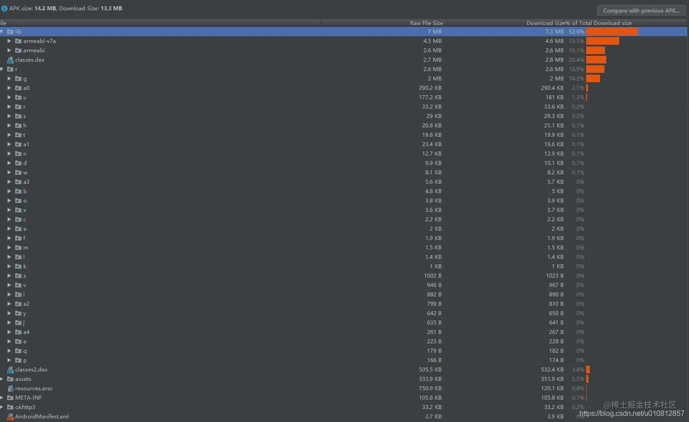Screen dimensions: 689x422
Task: Click the lib folder icon
Action: 10,31
